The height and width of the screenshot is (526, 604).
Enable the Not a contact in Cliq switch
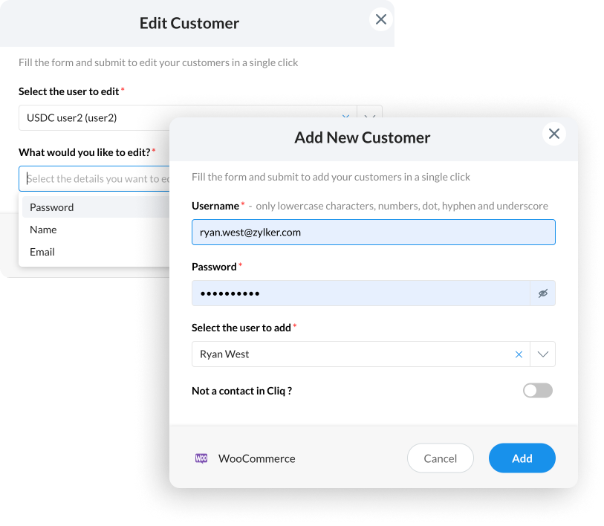coord(537,391)
